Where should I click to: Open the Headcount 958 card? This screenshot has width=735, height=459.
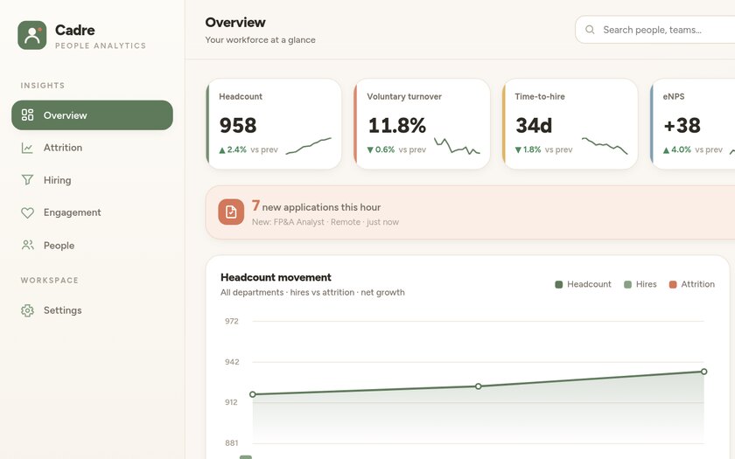274,124
